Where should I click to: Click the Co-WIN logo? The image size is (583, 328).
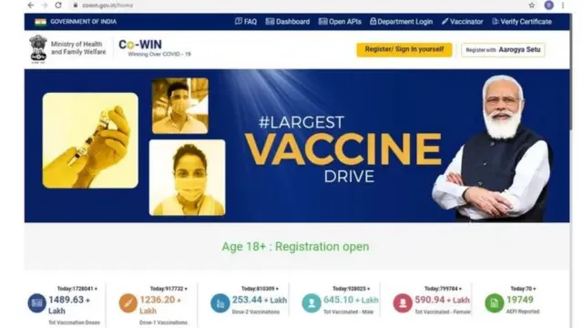[x=140, y=45]
